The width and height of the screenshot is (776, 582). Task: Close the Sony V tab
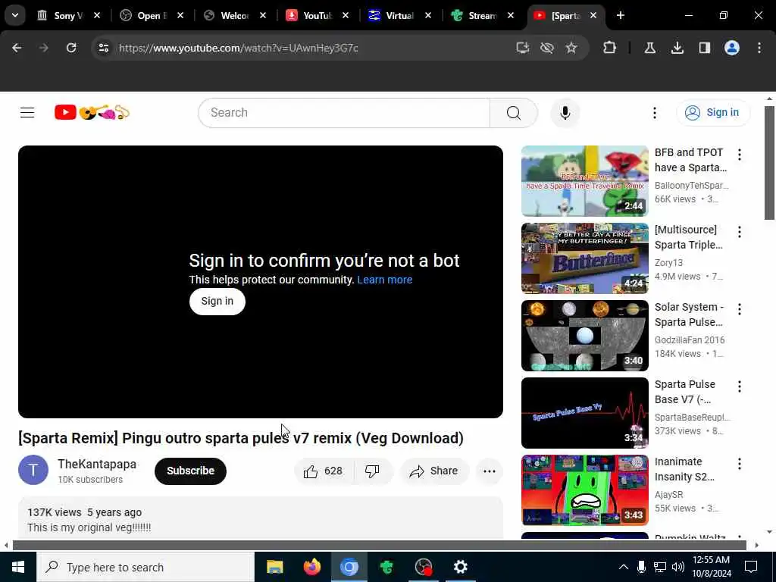pos(98,15)
